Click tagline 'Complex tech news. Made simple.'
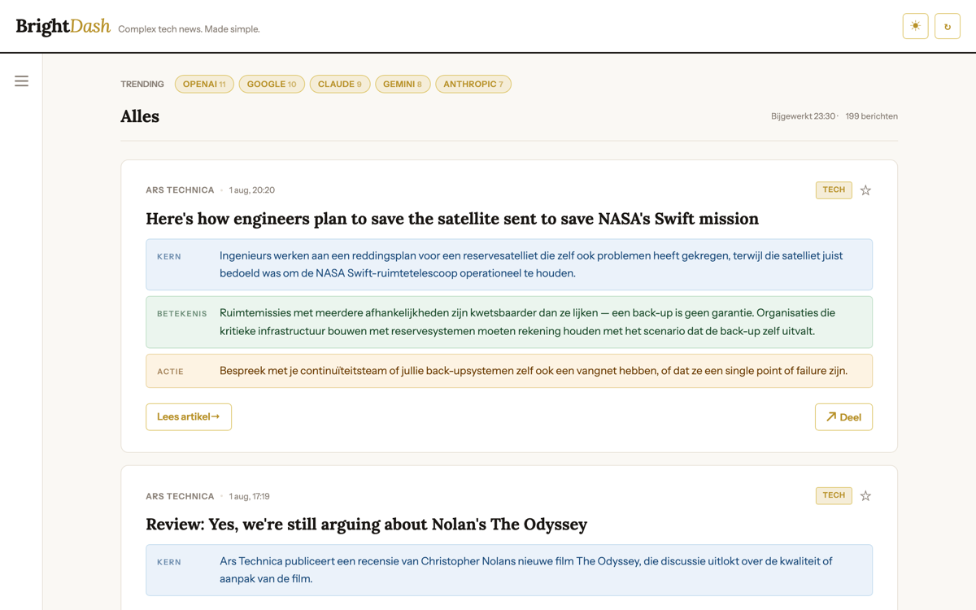The width and height of the screenshot is (976, 610). (x=189, y=29)
